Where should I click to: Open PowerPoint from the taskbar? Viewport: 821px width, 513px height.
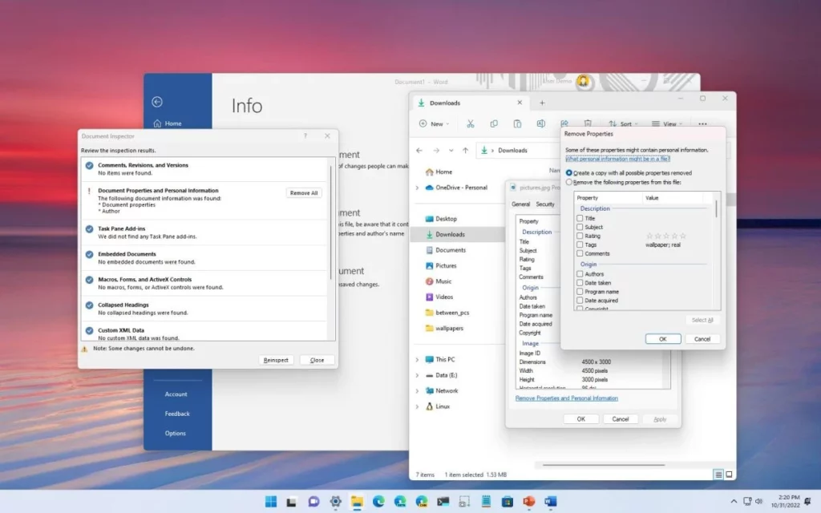click(529, 502)
